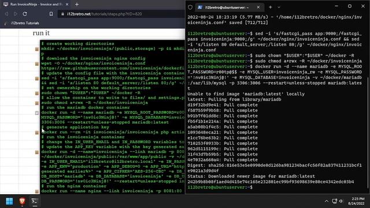This screenshot has height=208, width=370.
Task: Copy icon beside sed fastcgi_pass command
Action: coord(37,79)
